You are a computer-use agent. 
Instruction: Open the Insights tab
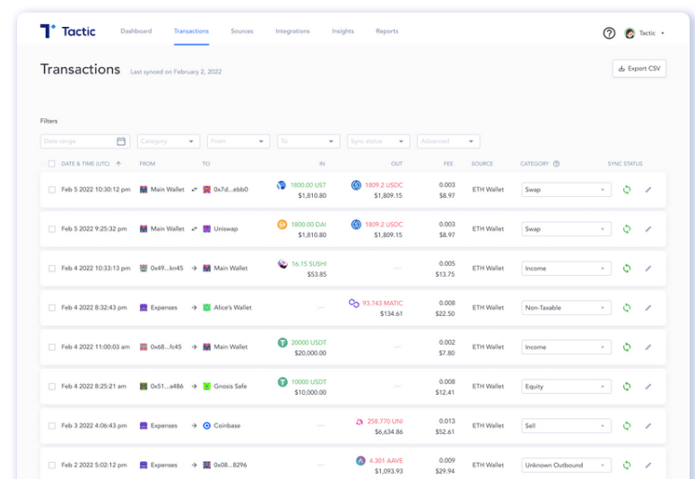tap(343, 31)
